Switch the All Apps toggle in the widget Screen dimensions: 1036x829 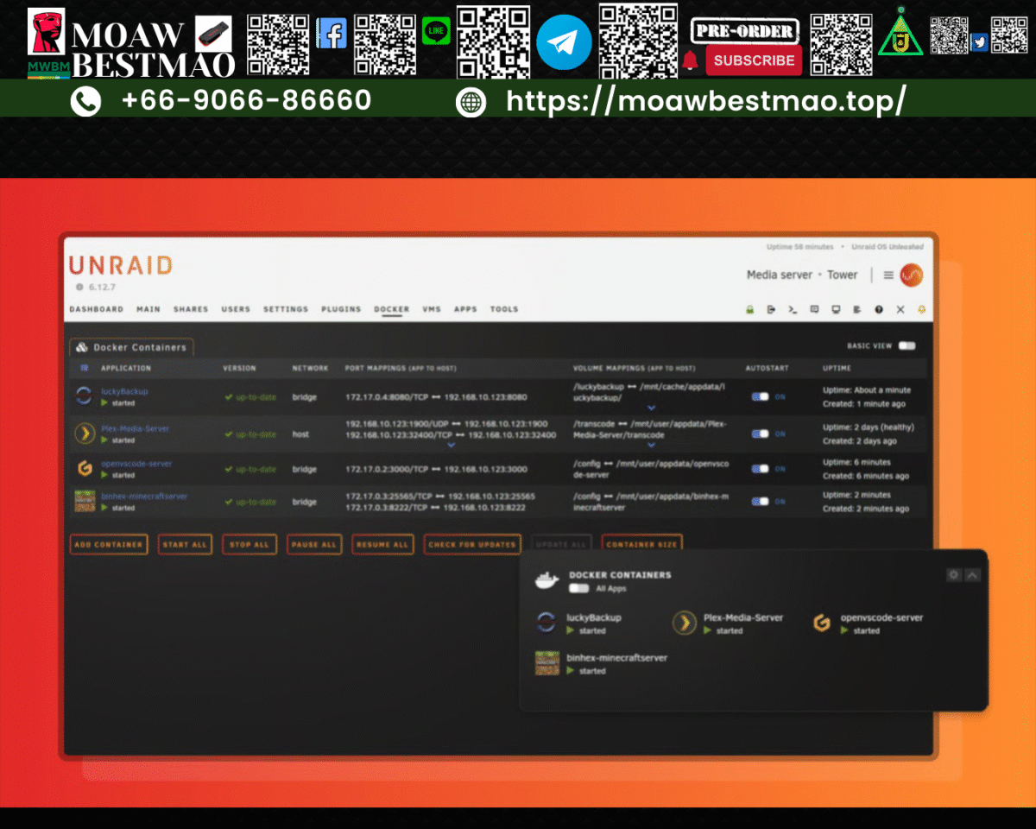click(578, 588)
